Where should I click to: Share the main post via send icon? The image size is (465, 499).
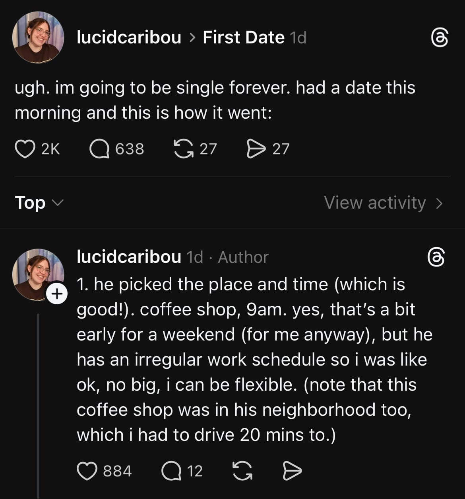pos(256,149)
